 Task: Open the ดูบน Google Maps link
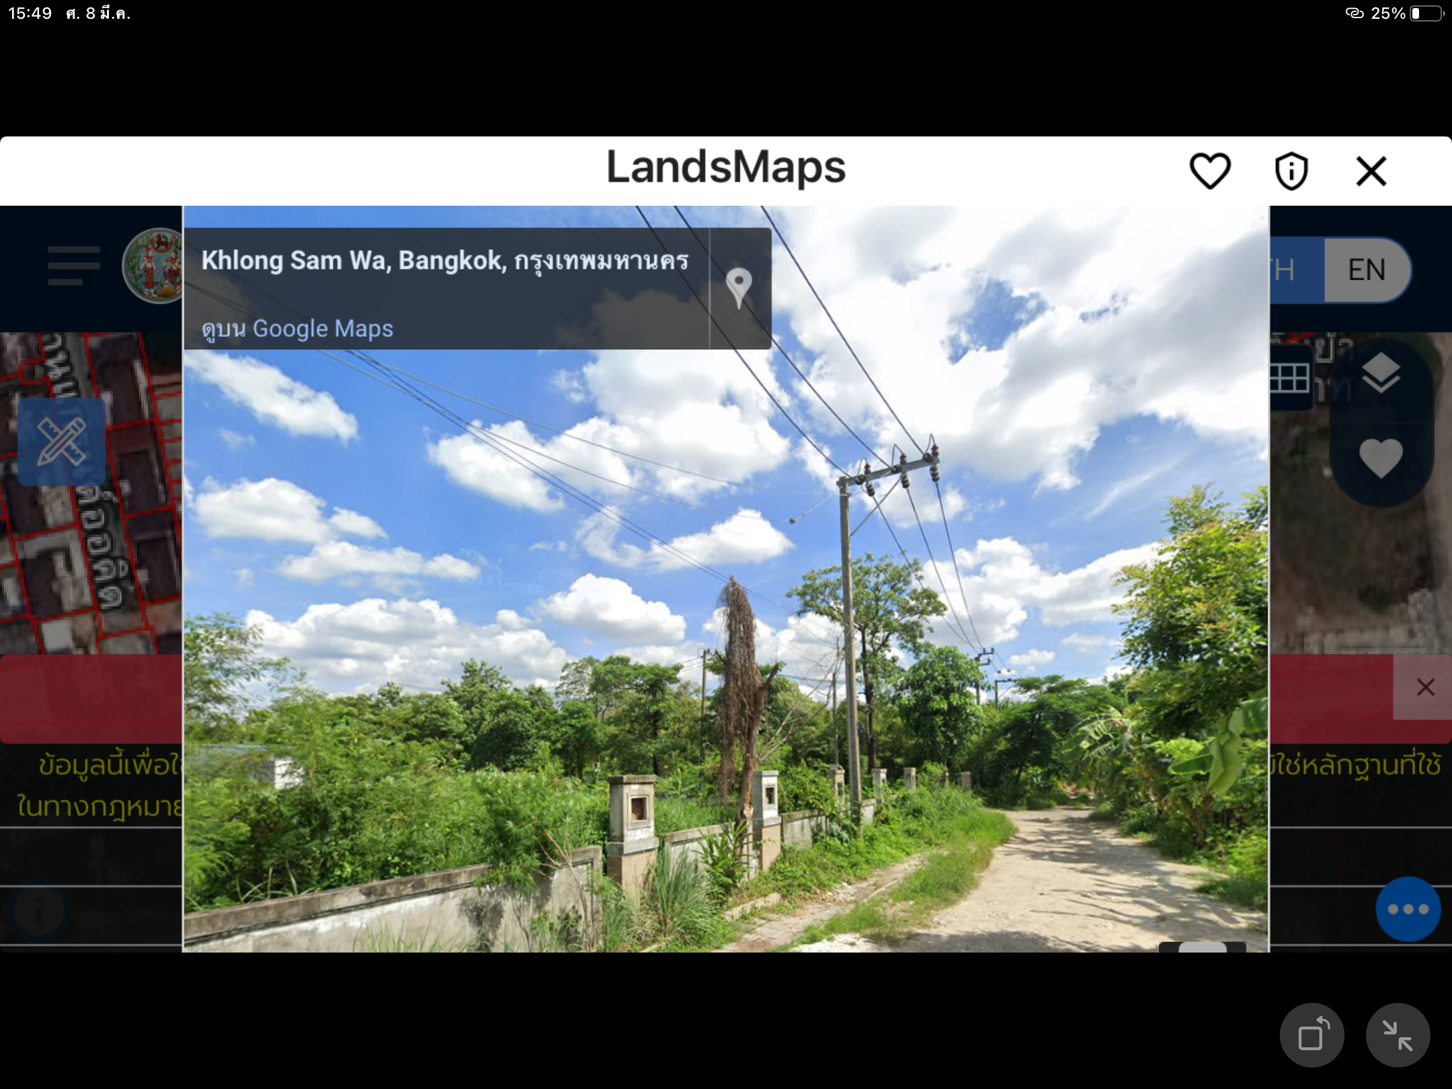tap(298, 329)
